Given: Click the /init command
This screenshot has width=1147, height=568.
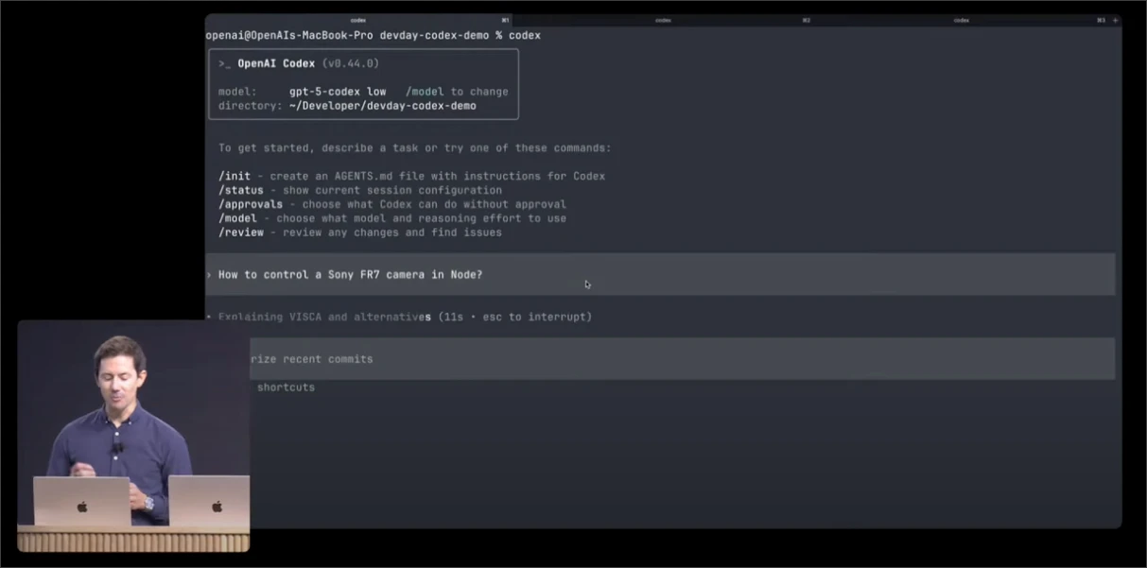Looking at the screenshot, I should 236,177.
